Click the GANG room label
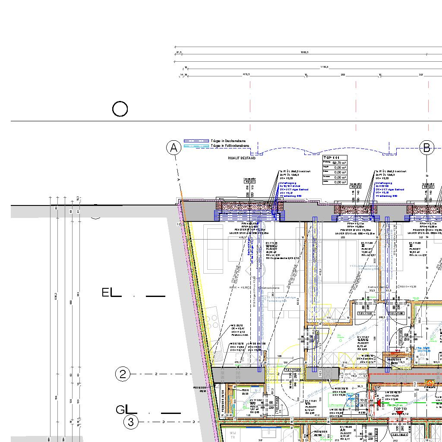 pos(363,340)
